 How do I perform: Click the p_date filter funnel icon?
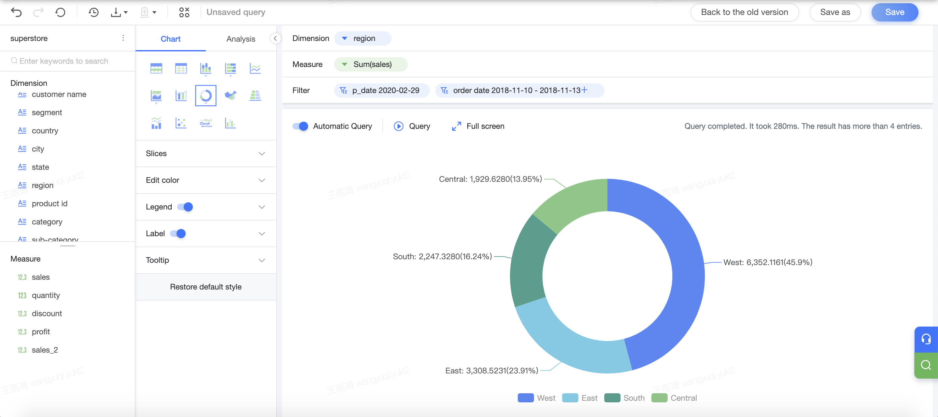[343, 90]
